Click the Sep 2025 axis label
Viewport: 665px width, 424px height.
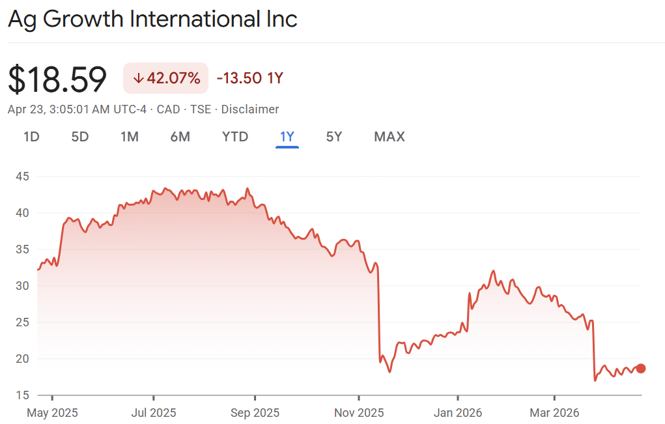[255, 413]
